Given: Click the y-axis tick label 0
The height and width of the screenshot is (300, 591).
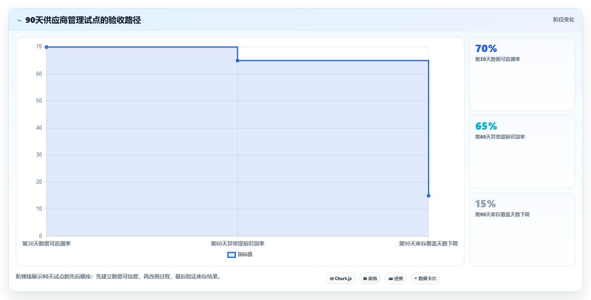Looking at the screenshot, I should point(40,236).
